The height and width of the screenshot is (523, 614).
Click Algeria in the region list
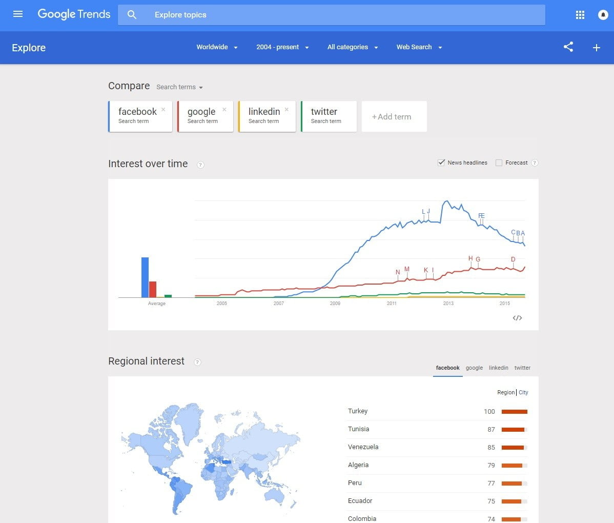(358, 465)
